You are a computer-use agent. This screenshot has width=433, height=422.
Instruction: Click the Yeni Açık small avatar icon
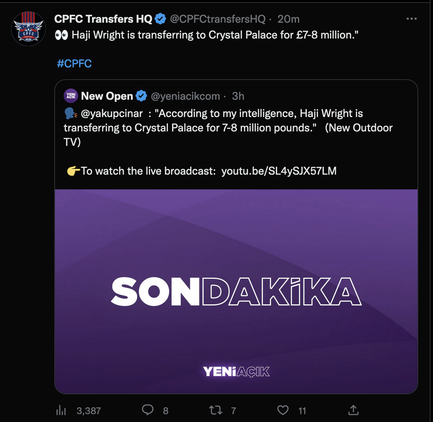(x=71, y=96)
